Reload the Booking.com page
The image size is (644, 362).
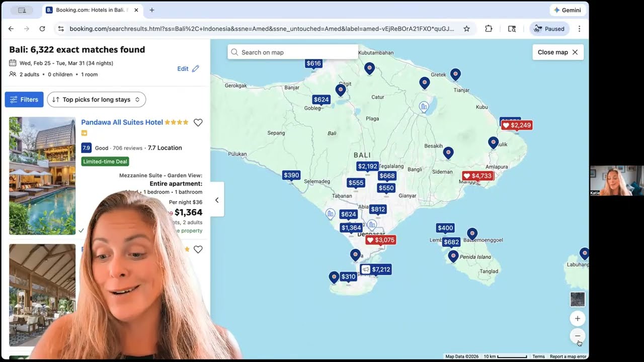point(42,29)
